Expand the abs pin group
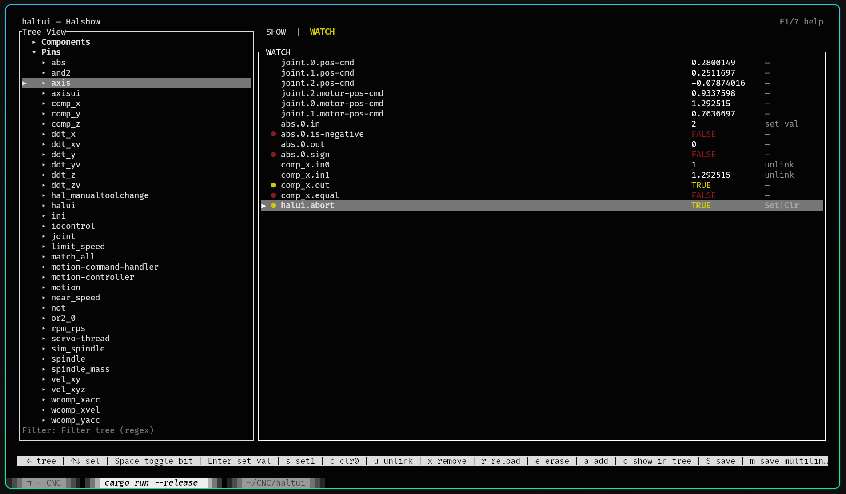Screen dimensions: 846x494 pos(44,63)
